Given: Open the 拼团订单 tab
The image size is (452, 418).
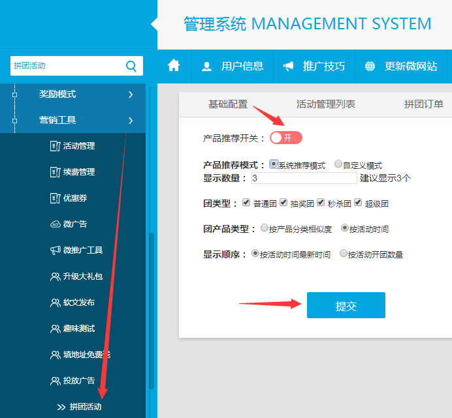Looking at the screenshot, I should click(423, 104).
